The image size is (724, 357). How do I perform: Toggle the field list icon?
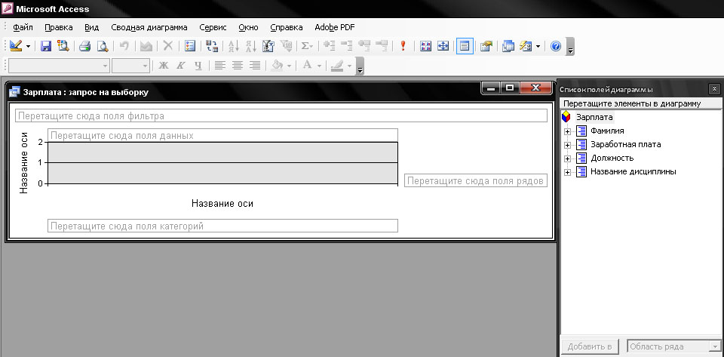coord(465,46)
